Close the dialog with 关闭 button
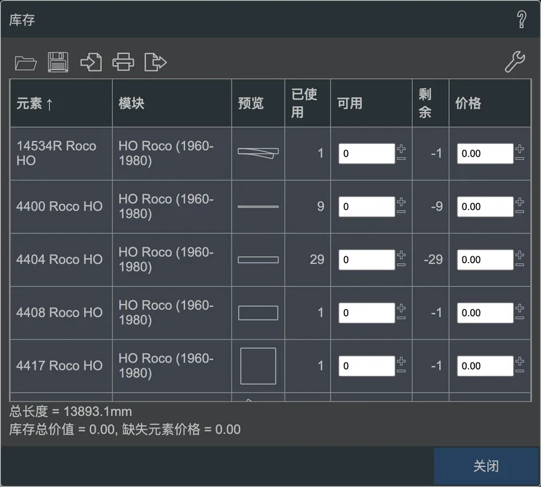 tap(486, 466)
